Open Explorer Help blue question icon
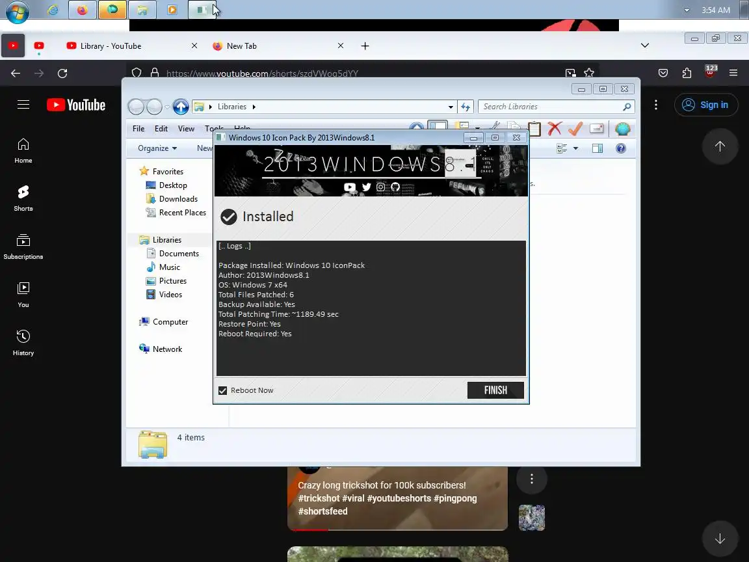Screen dimensions: 749x562 (x=620, y=148)
